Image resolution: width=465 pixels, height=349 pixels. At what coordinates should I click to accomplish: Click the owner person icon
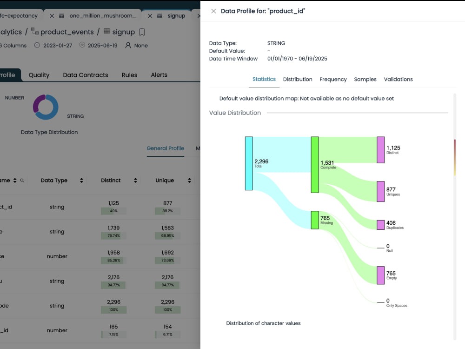[128, 45]
